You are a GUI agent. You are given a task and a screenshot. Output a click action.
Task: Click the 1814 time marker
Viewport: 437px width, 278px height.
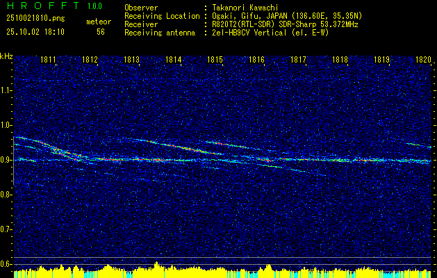[174, 59]
